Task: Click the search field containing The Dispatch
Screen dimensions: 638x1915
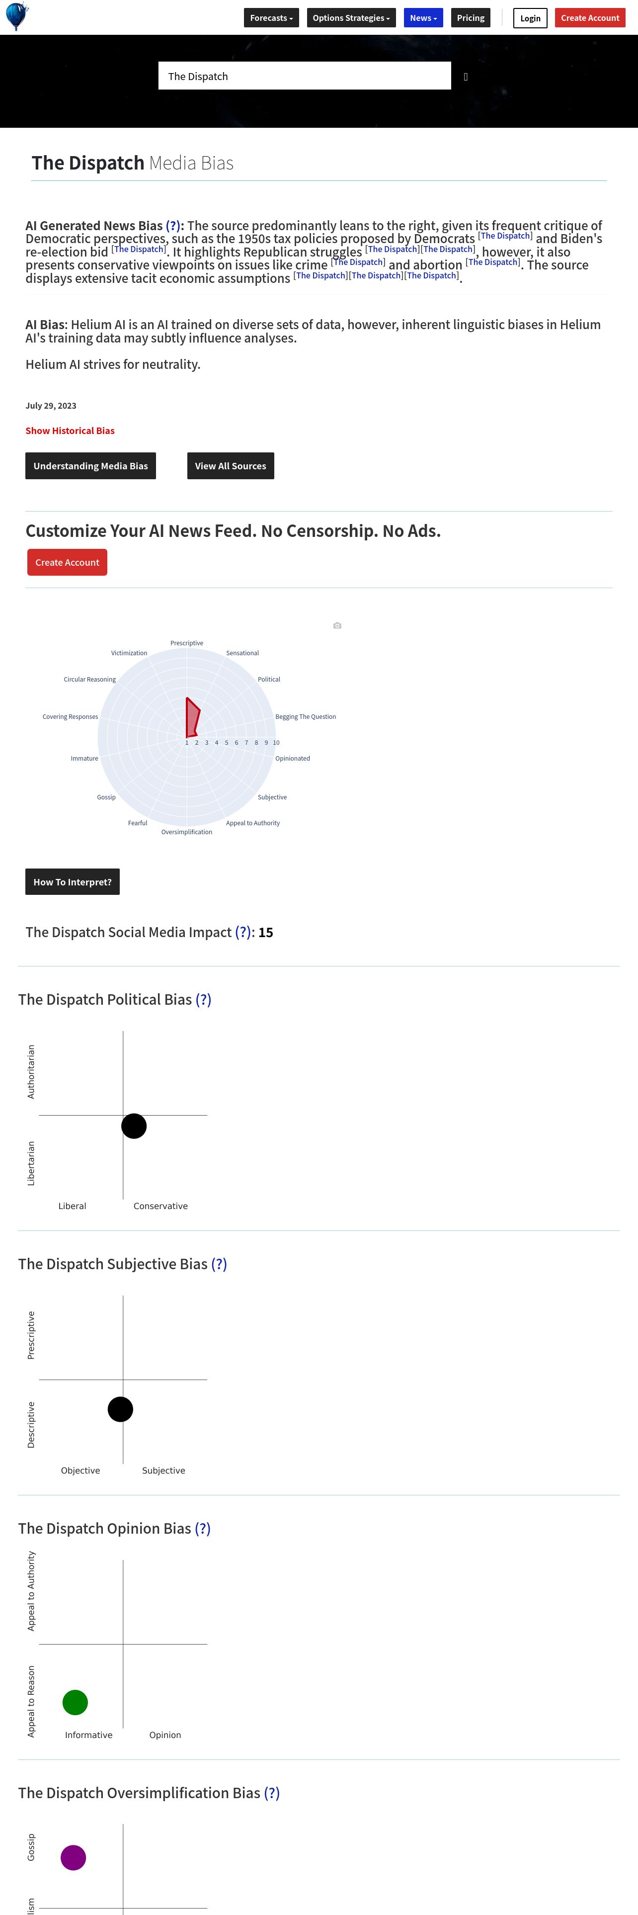Action: pyautogui.click(x=305, y=76)
